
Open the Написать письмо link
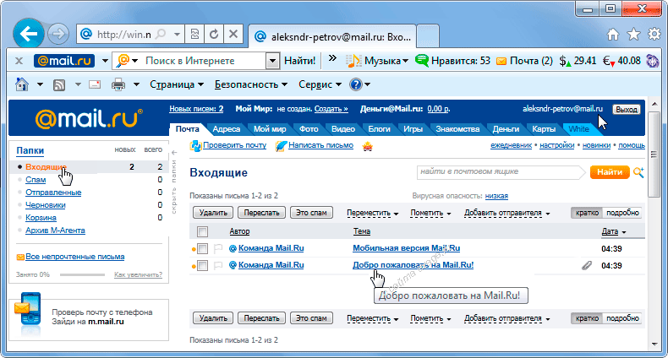pos(320,145)
